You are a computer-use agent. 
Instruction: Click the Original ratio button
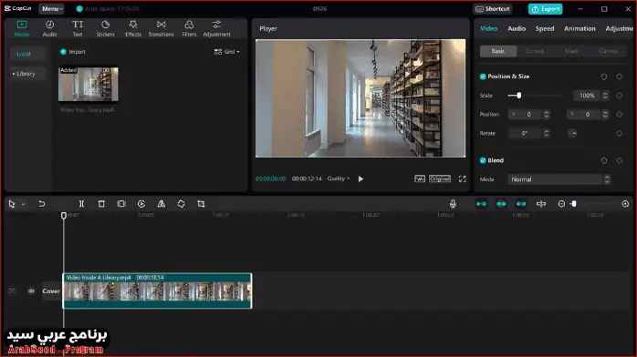tap(440, 178)
